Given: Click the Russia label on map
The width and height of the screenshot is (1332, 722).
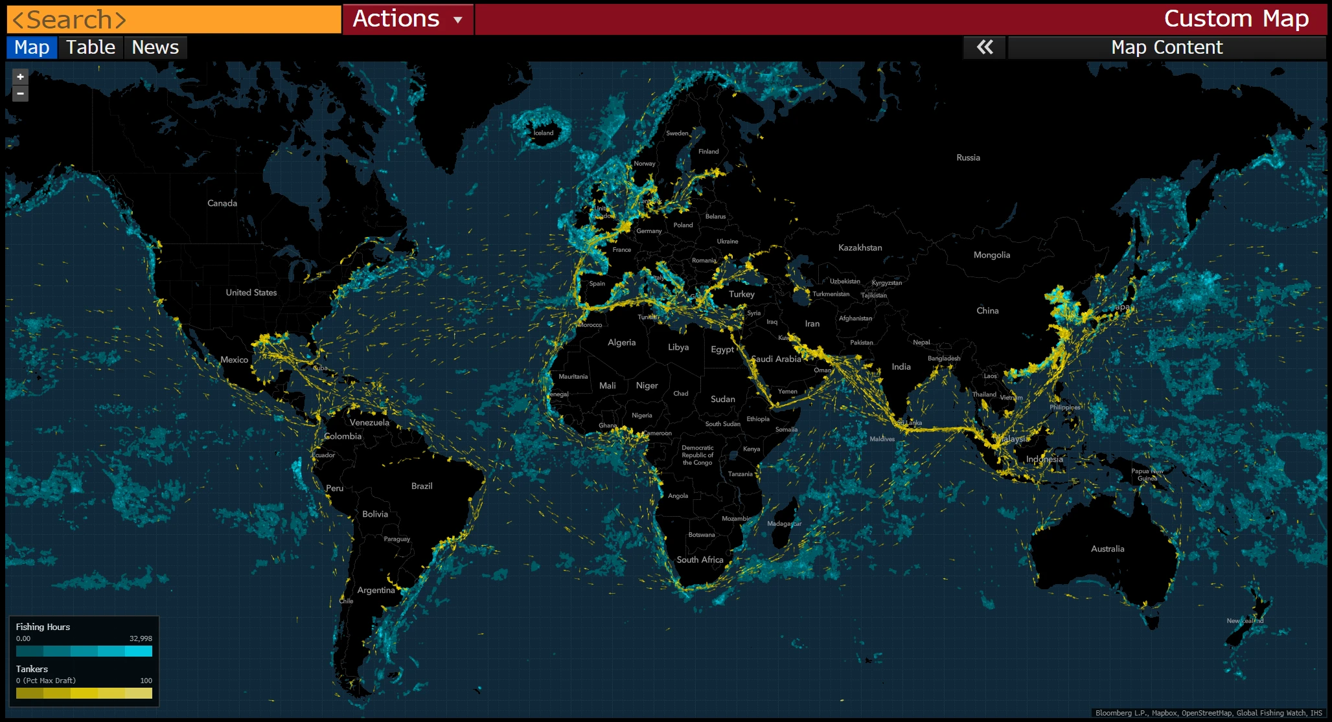Looking at the screenshot, I should point(968,157).
